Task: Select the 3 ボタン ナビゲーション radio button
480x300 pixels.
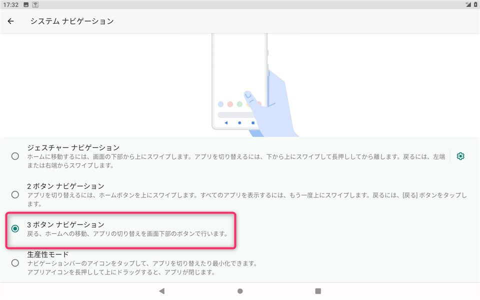Action: [x=15, y=228]
